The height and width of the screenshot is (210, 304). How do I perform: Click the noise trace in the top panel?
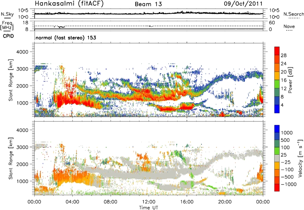tap(149, 14)
